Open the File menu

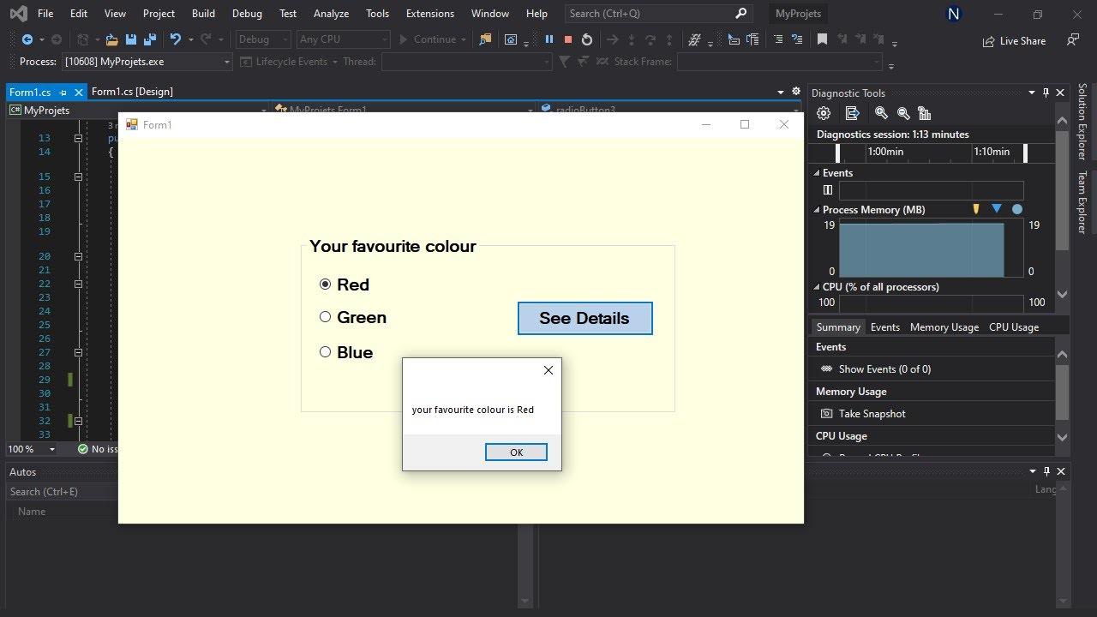point(45,14)
